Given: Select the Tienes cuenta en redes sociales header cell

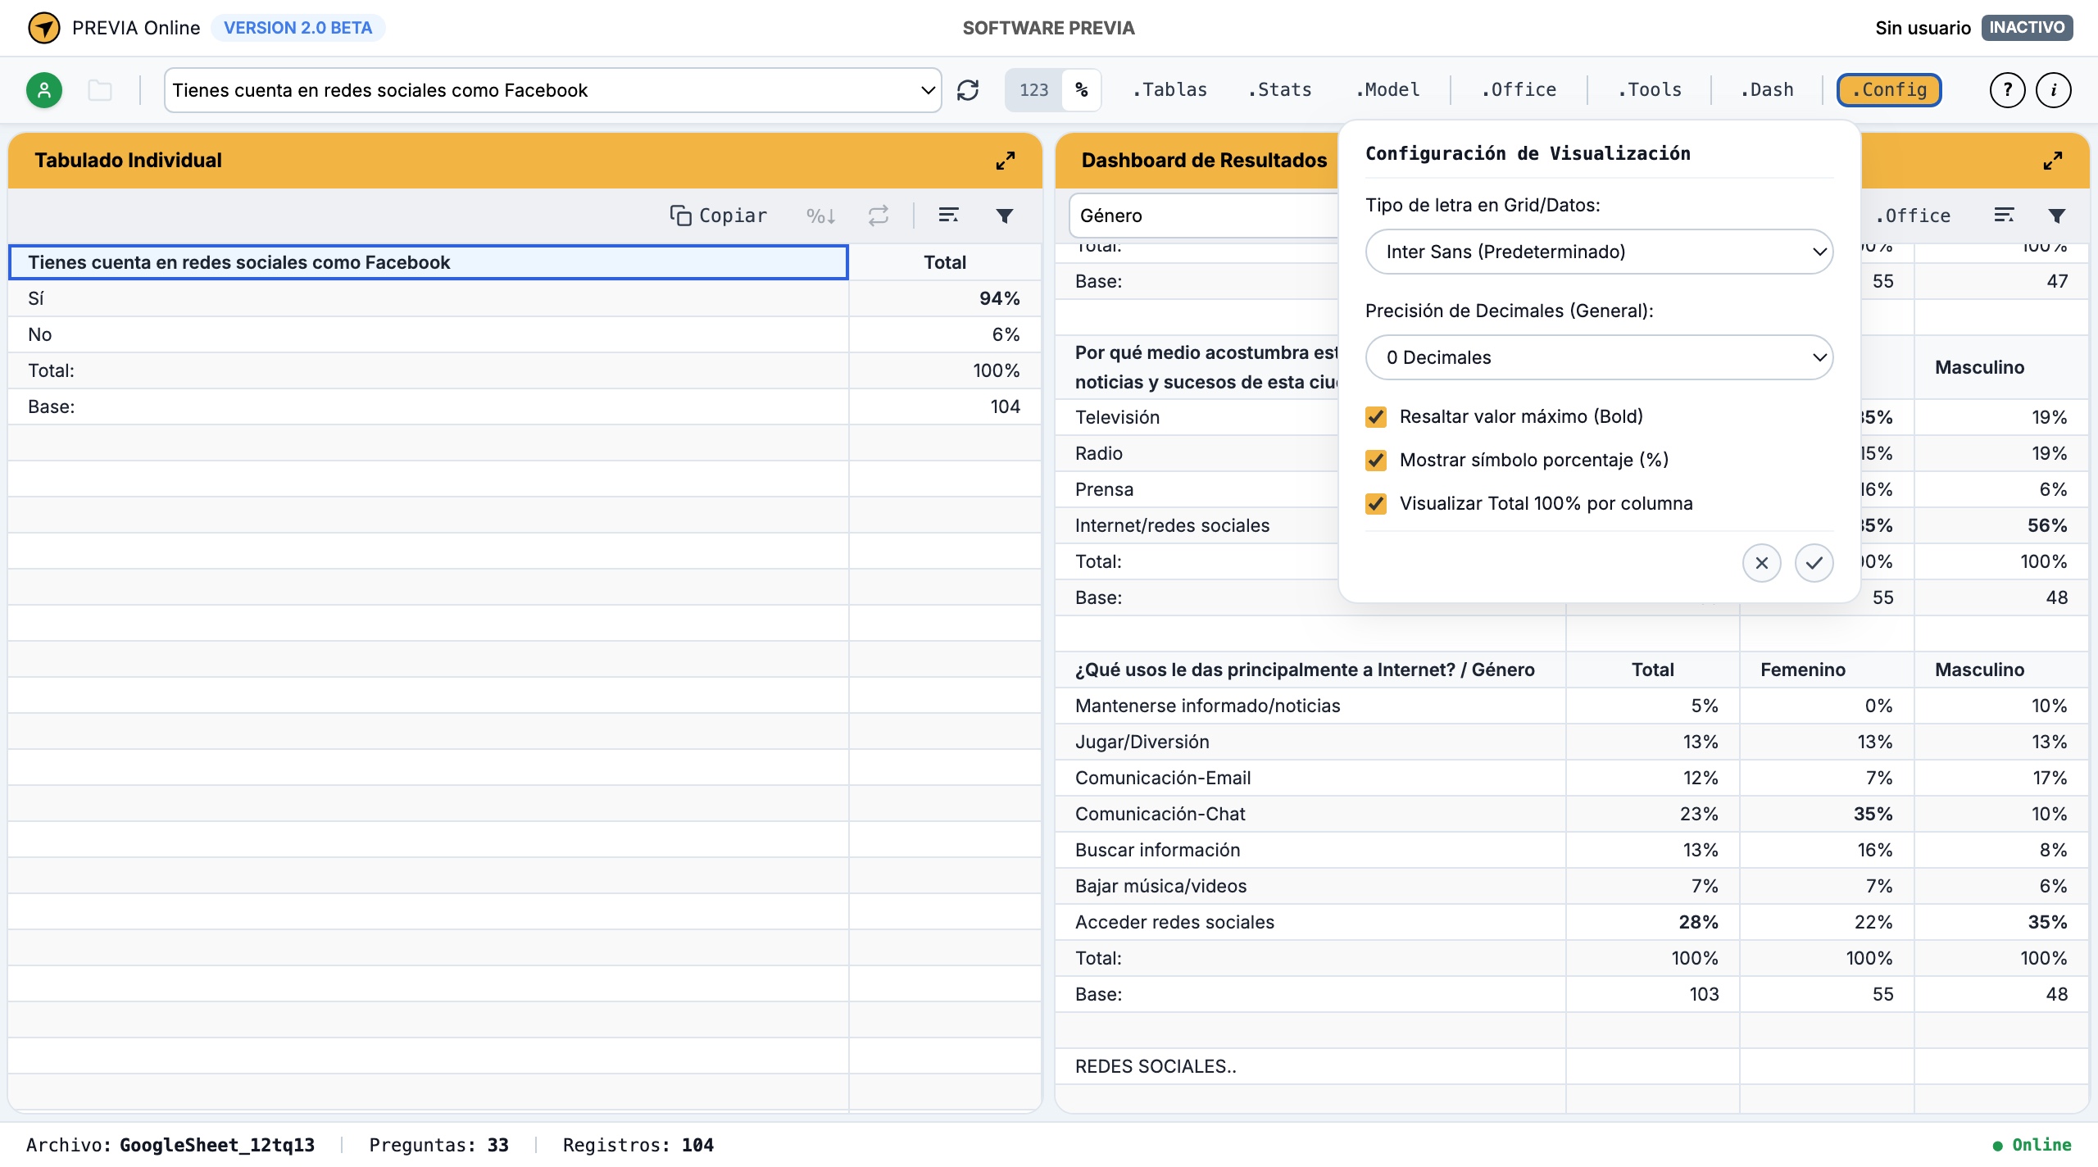Looking at the screenshot, I should 428,262.
